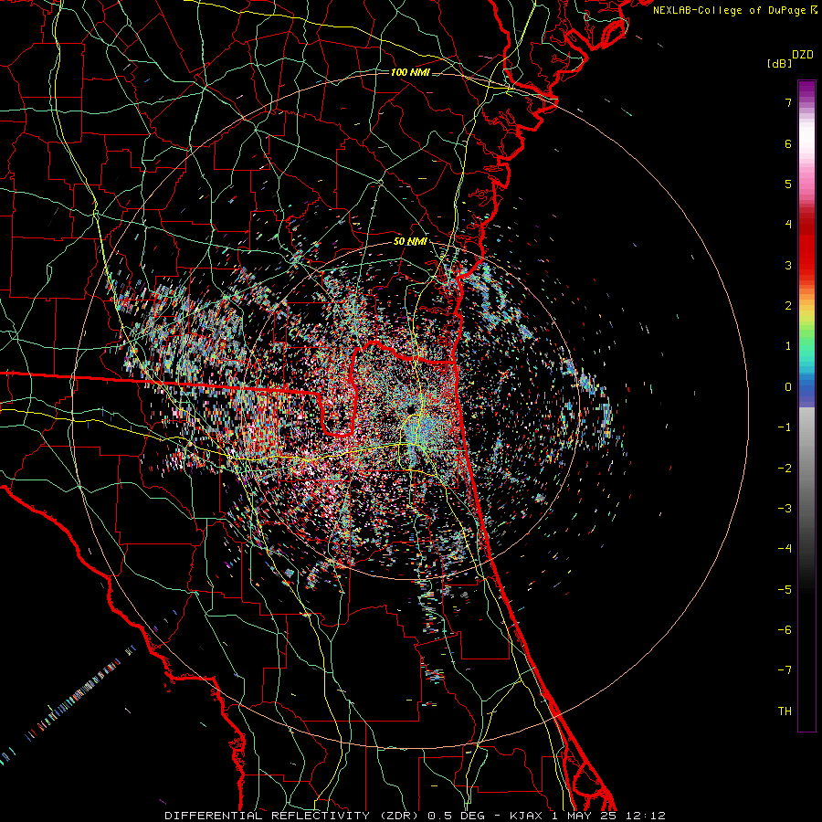Viewport: 822px width, 822px height.
Task: Click the 12:12 timestamp
Action: [644, 816]
